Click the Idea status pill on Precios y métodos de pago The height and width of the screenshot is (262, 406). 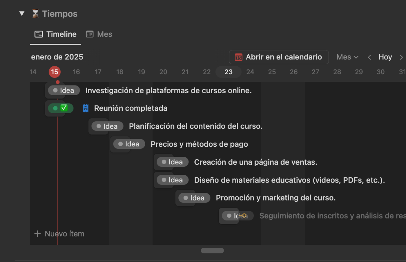[x=128, y=144]
